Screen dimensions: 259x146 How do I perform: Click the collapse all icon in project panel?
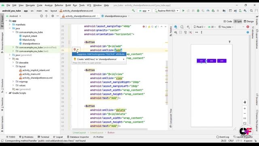click(47, 16)
